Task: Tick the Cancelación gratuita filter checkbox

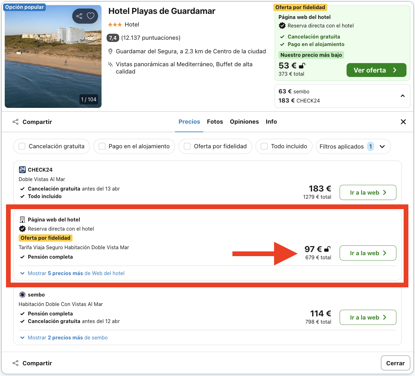Action: coord(22,146)
